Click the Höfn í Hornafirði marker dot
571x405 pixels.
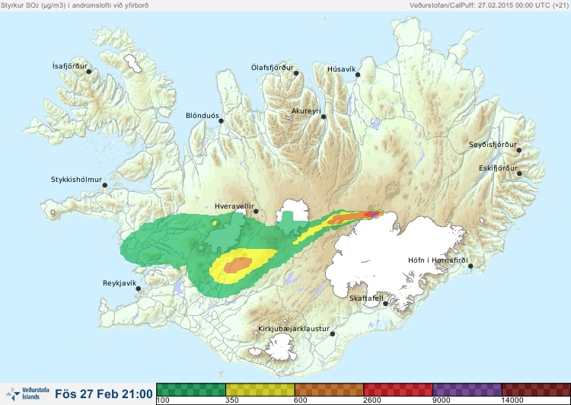[x=471, y=266]
